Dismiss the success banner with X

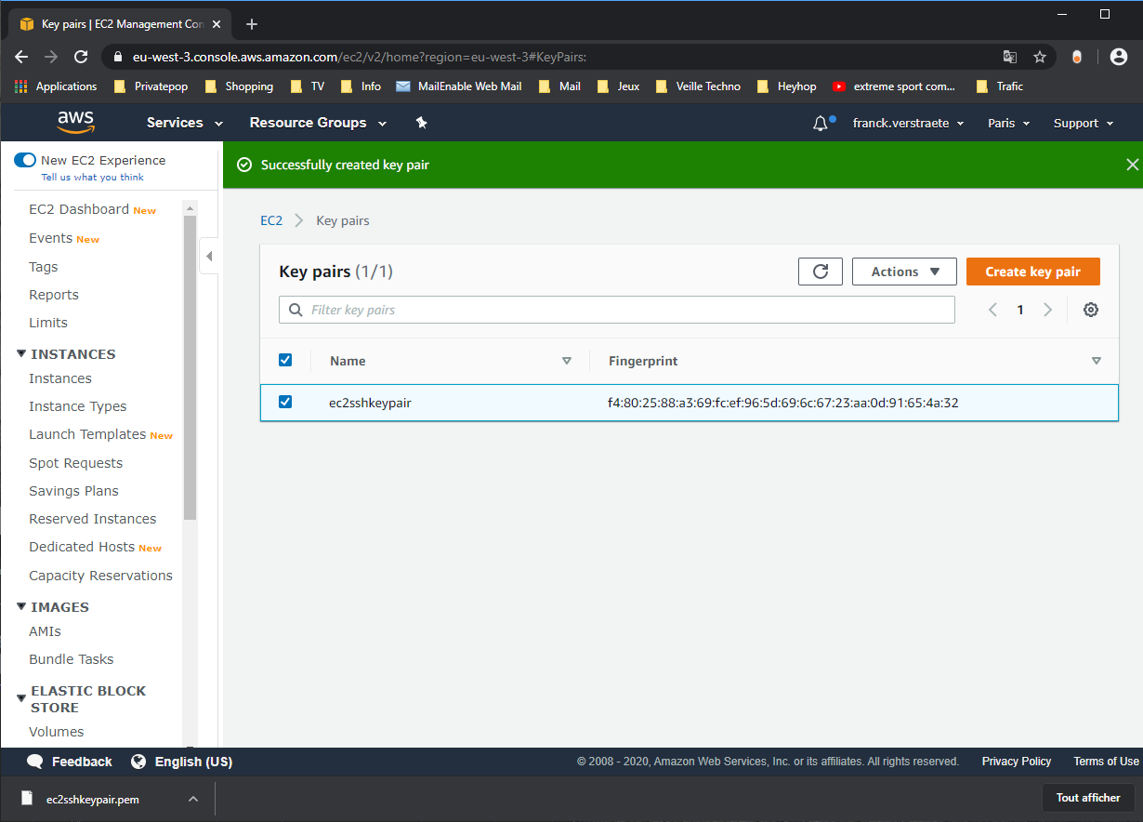point(1132,165)
